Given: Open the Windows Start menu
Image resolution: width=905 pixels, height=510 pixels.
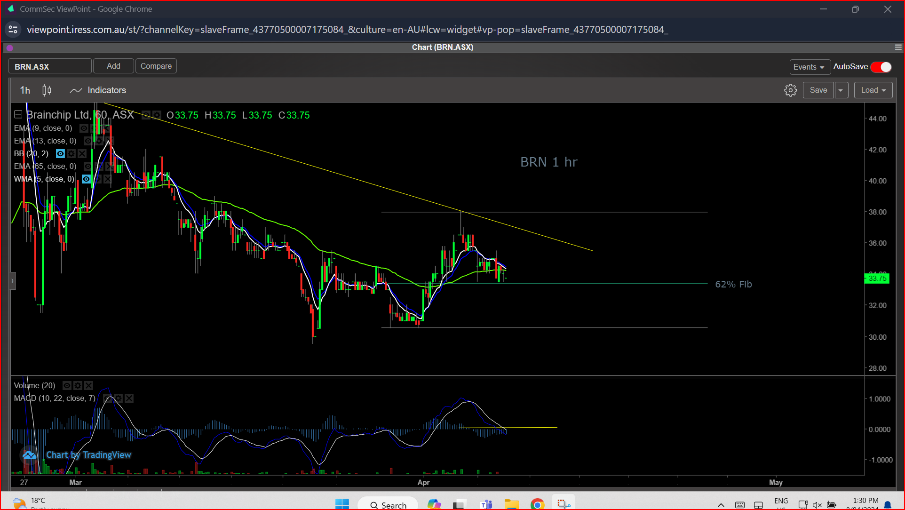Looking at the screenshot, I should [x=342, y=504].
